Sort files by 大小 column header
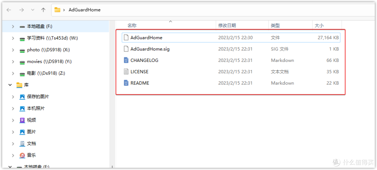 [x=319, y=25]
